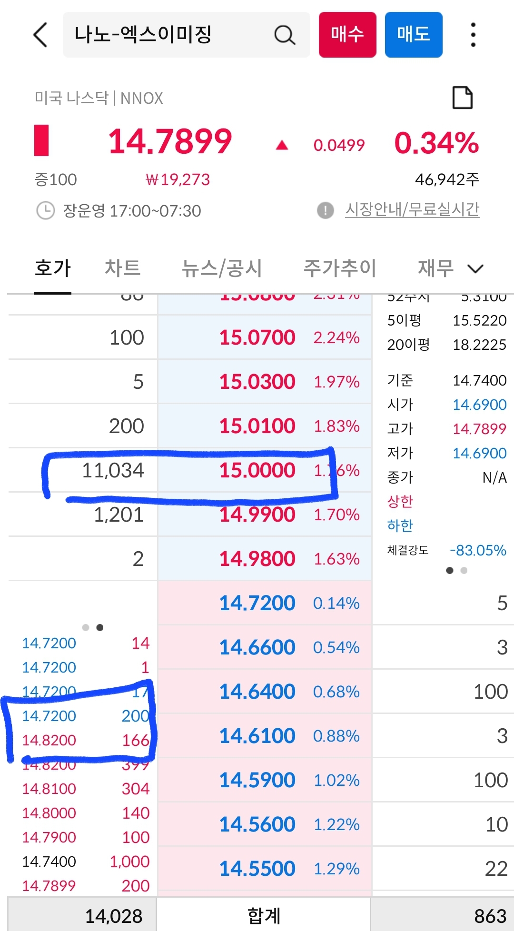
Task: Switch to the 재무 tab
Action: (x=435, y=268)
